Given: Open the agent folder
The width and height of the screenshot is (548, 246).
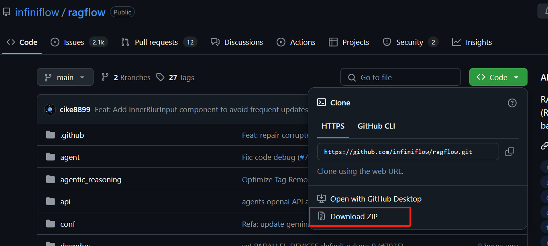Looking at the screenshot, I should 70,157.
